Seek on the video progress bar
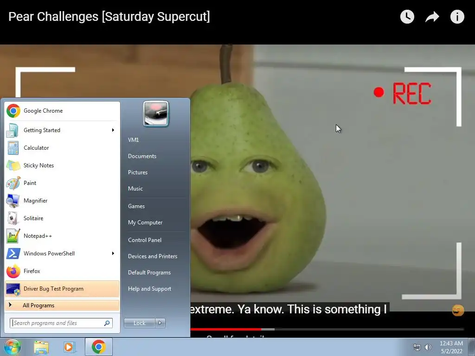This screenshot has height=356, width=475. (327, 329)
